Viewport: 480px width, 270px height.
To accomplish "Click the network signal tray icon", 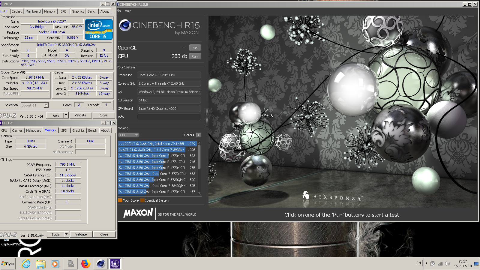I will pyautogui.click(x=440, y=264).
